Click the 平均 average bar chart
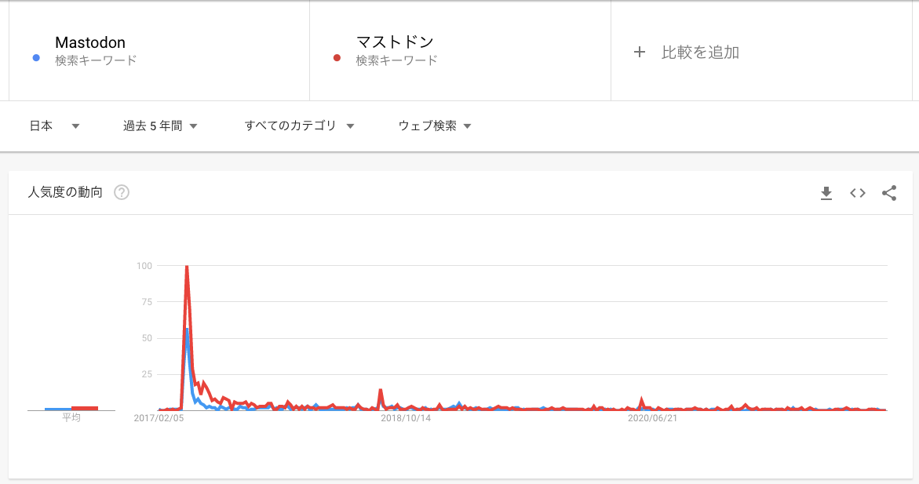 point(71,409)
